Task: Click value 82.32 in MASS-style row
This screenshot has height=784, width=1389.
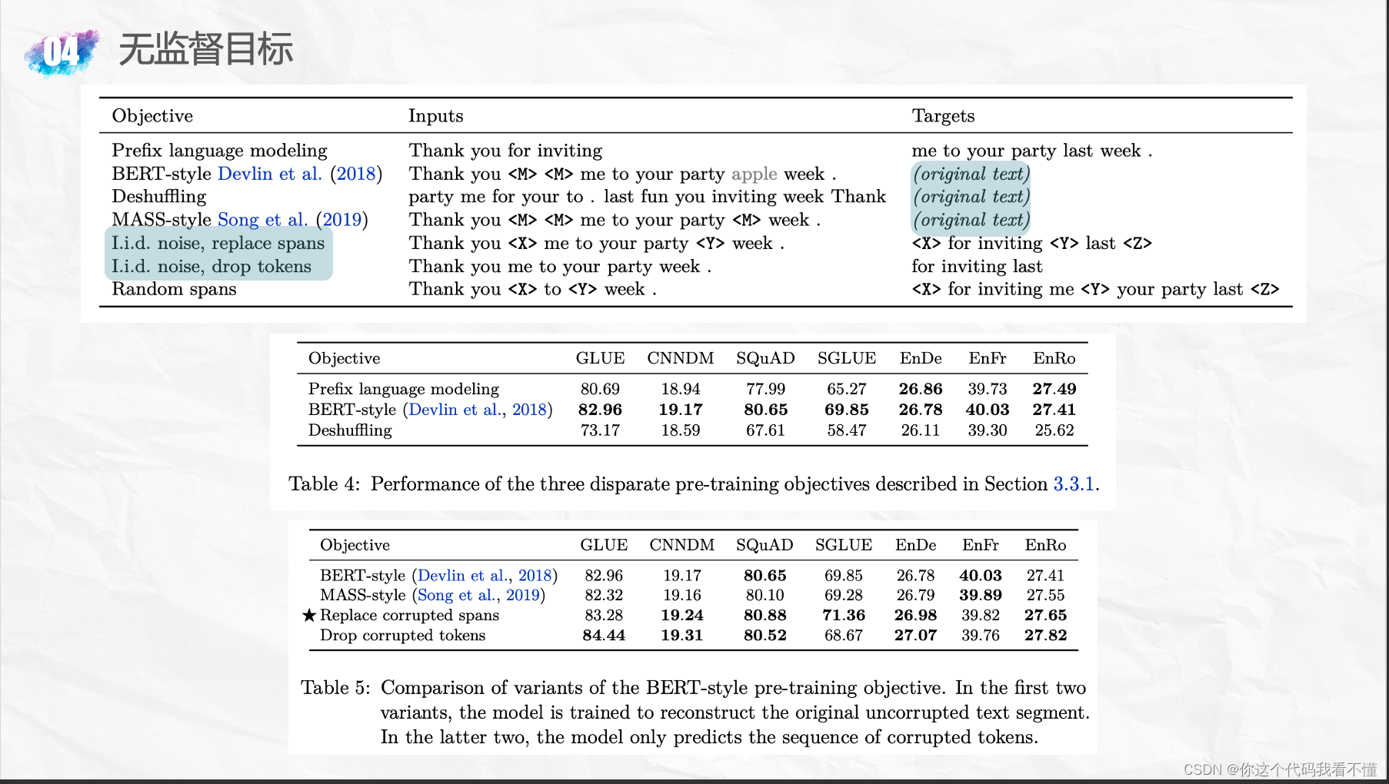Action: 604,595
